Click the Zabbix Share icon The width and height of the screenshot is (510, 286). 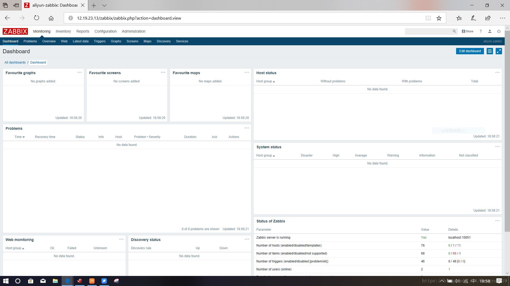click(467, 31)
